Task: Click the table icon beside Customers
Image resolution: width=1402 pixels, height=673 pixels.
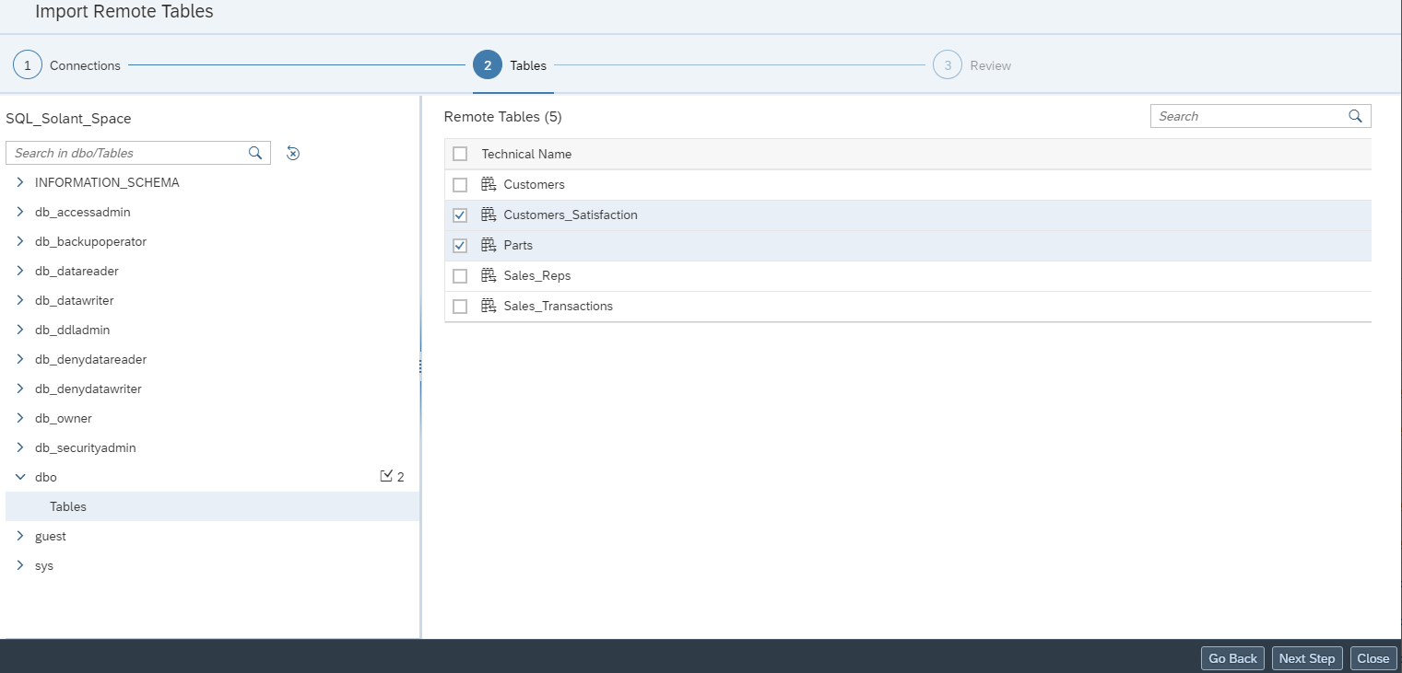Action: (x=489, y=184)
